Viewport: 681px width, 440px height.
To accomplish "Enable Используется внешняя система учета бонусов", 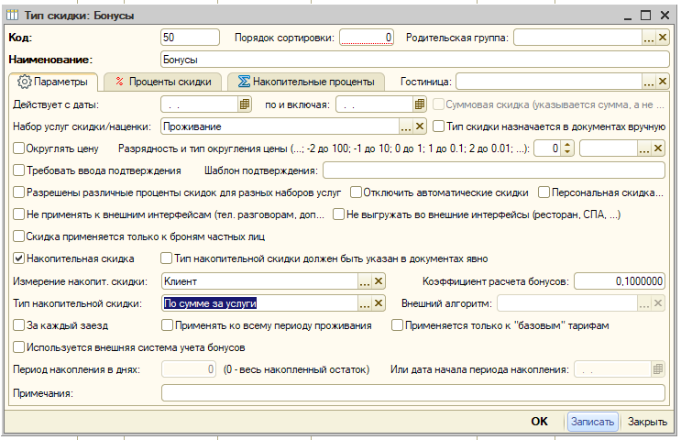I will tap(18, 347).
